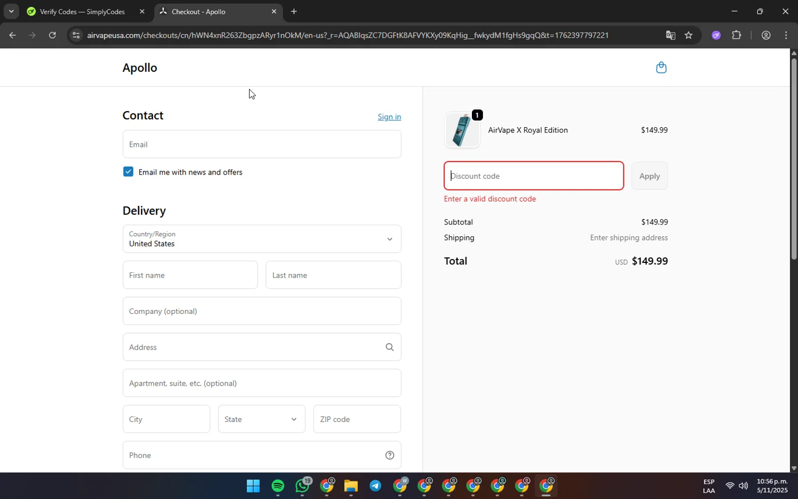Click the address search magnifier icon
This screenshot has width=798, height=499.
389,347
